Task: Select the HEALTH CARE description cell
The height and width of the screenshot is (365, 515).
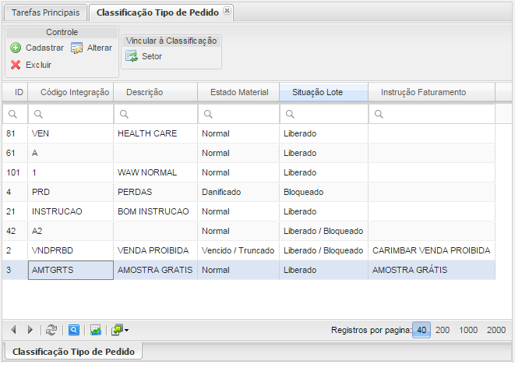Action: (x=156, y=133)
